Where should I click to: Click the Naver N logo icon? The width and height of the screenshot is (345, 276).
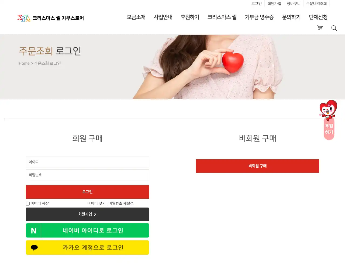[33, 230]
